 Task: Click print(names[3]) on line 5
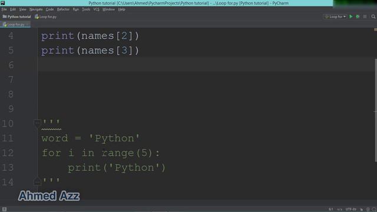point(90,51)
